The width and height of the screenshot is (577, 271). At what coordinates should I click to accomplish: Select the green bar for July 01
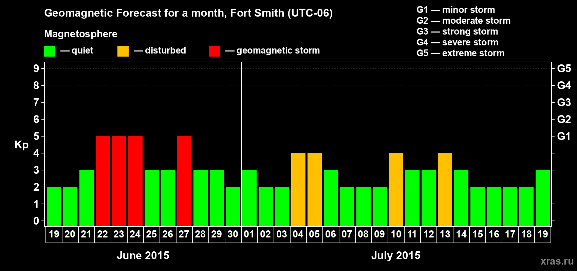point(249,198)
